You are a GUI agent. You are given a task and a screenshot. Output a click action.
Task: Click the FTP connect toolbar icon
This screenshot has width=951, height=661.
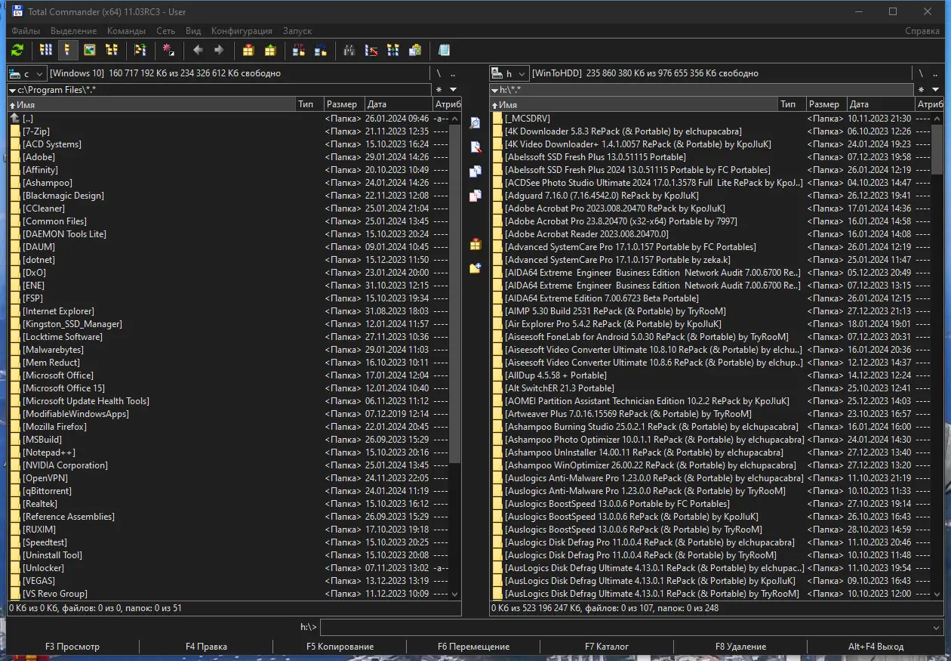pos(299,51)
